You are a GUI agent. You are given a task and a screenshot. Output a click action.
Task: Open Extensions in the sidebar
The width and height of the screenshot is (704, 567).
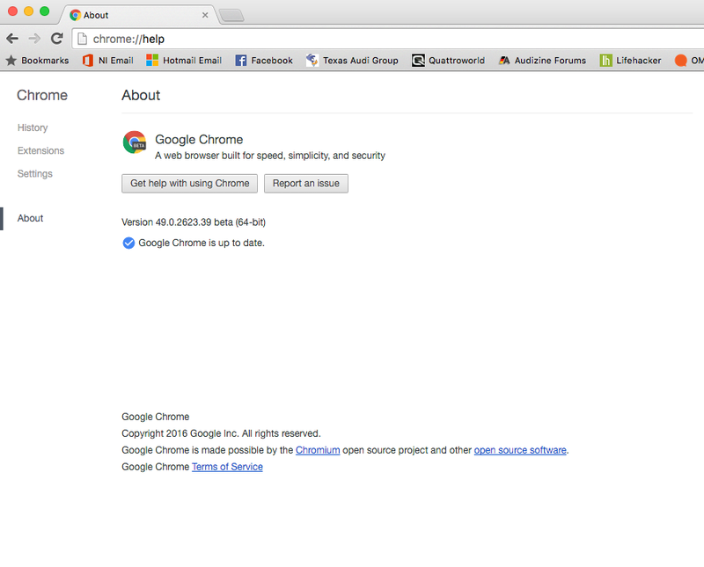tap(40, 150)
